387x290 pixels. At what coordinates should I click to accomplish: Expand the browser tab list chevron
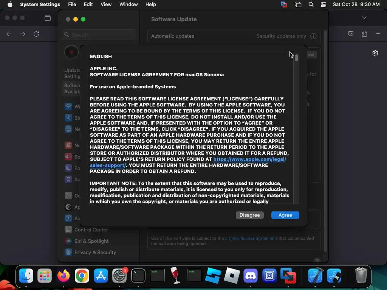[364, 18]
